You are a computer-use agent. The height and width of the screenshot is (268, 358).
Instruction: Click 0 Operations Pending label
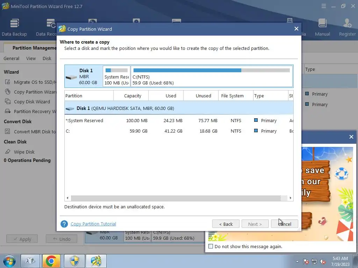point(27,160)
